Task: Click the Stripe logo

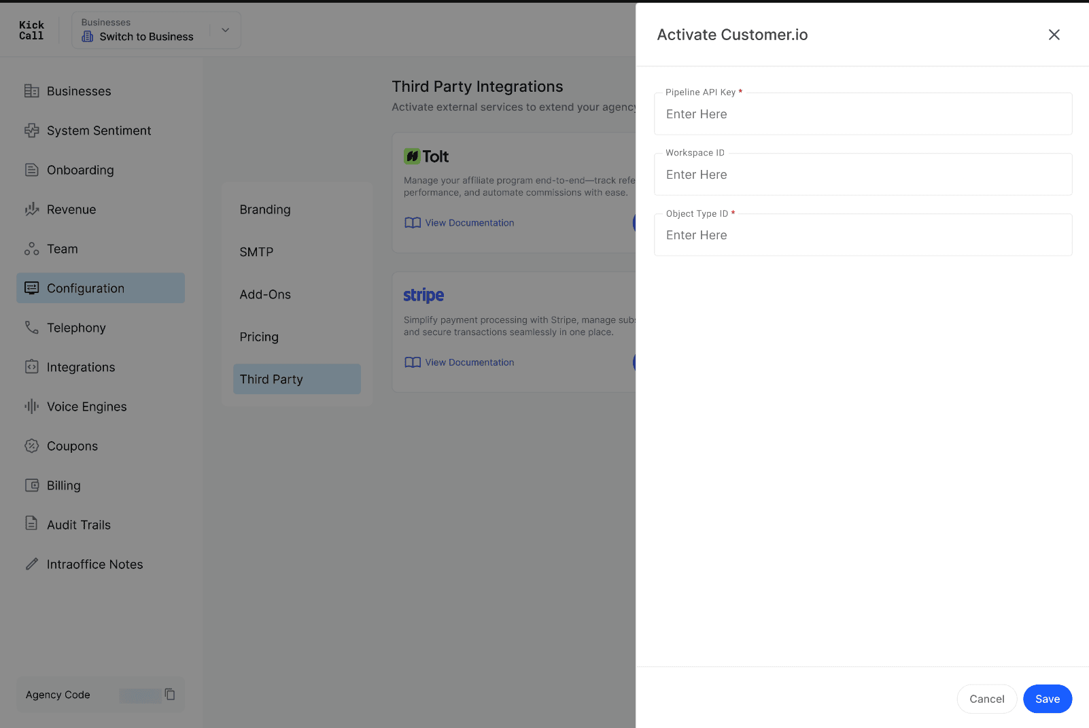Action: (x=423, y=295)
